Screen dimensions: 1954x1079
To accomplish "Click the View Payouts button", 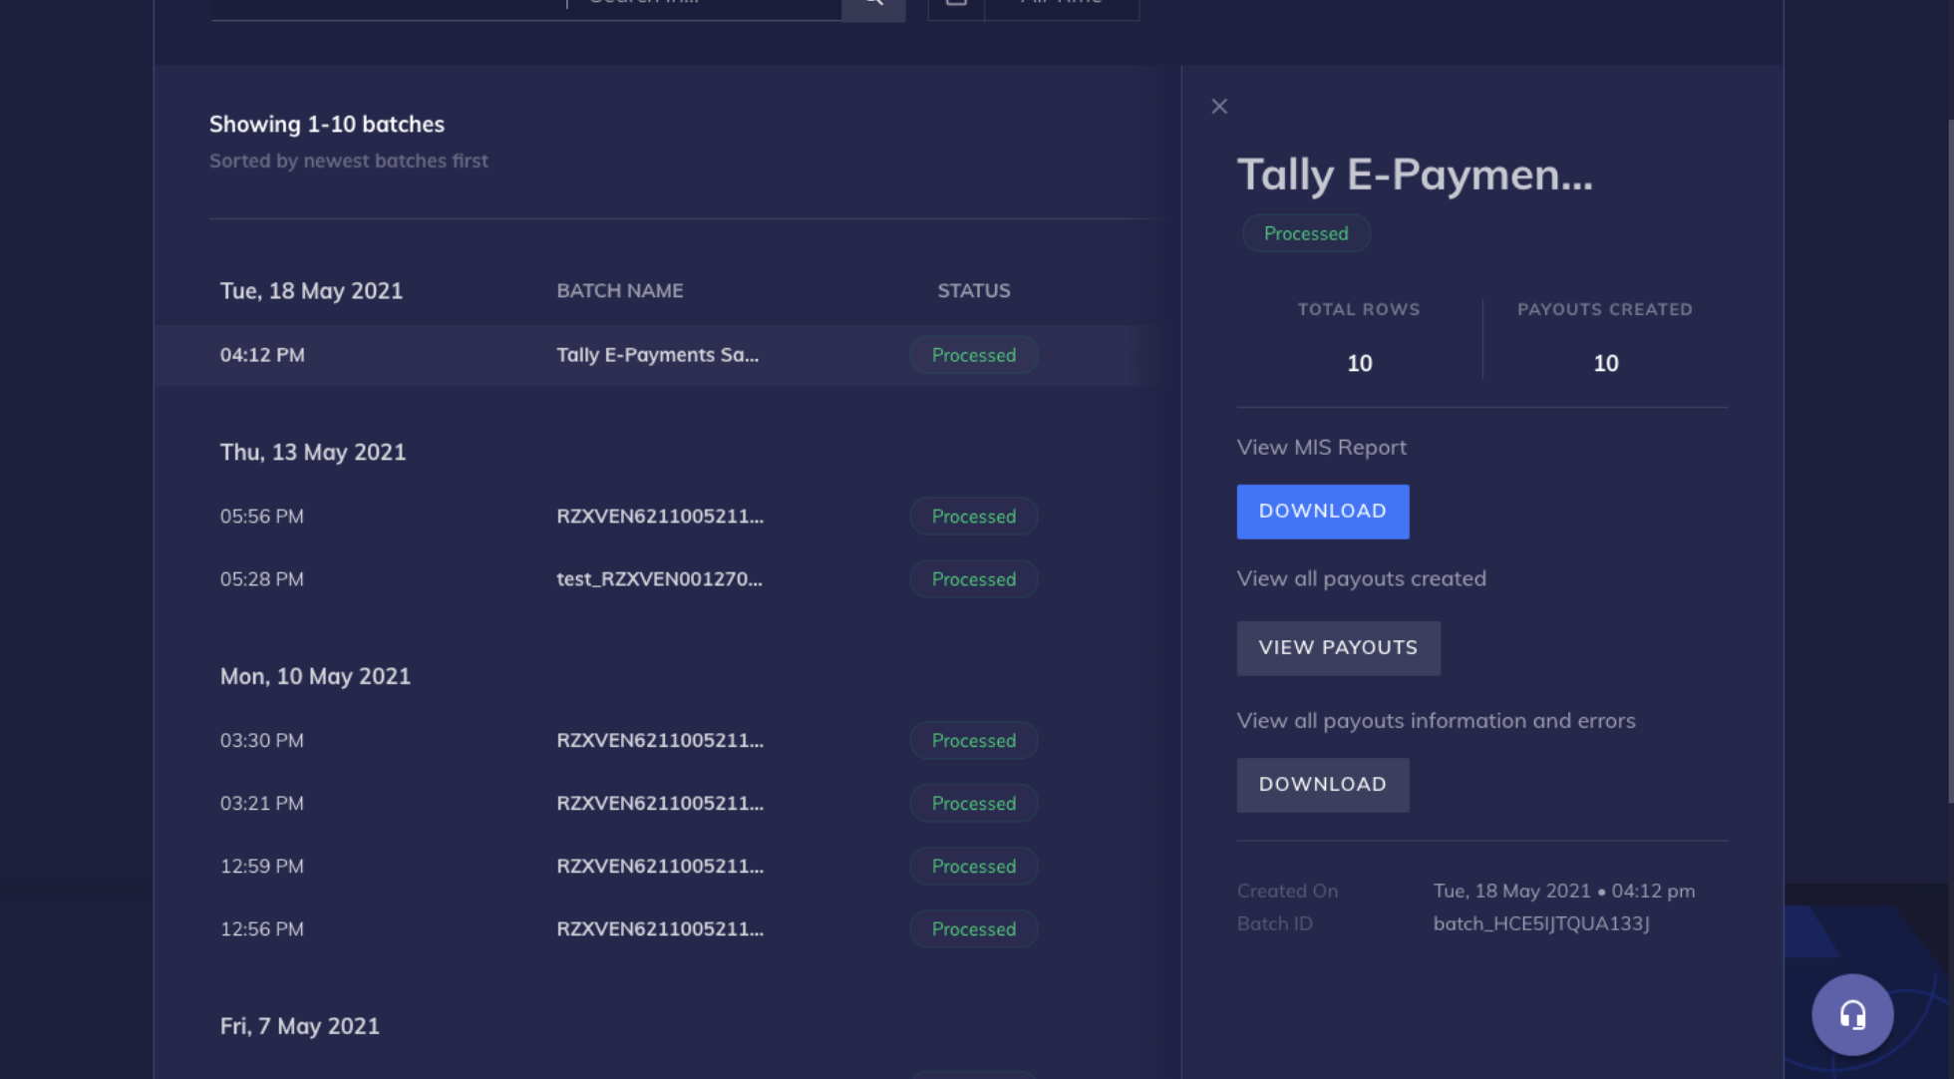I will click(1339, 648).
